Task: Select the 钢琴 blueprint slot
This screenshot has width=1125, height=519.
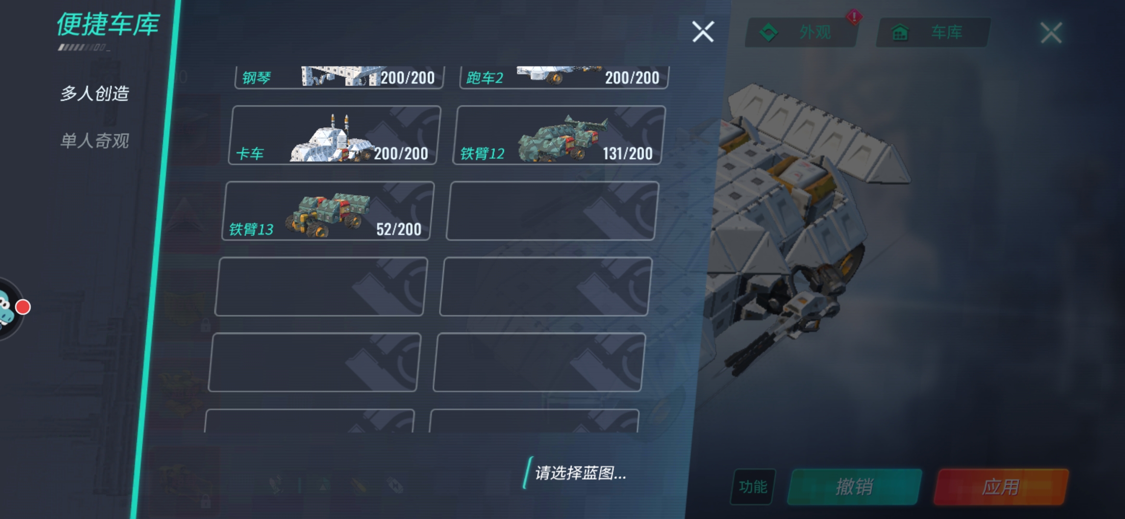Action: click(339, 77)
